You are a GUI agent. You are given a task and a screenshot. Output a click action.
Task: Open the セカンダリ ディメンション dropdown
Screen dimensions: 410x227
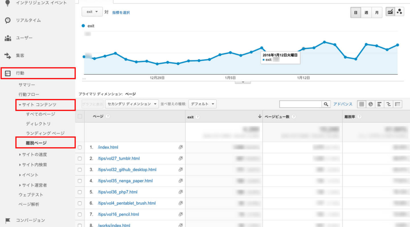click(x=132, y=104)
